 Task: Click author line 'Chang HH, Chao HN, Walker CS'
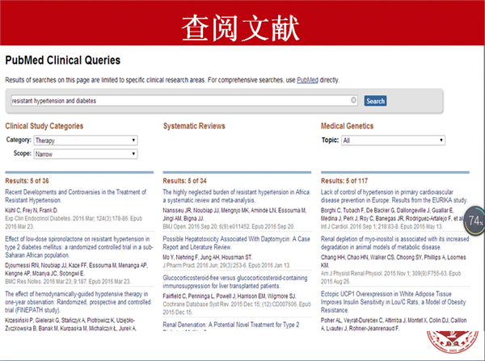(393, 261)
